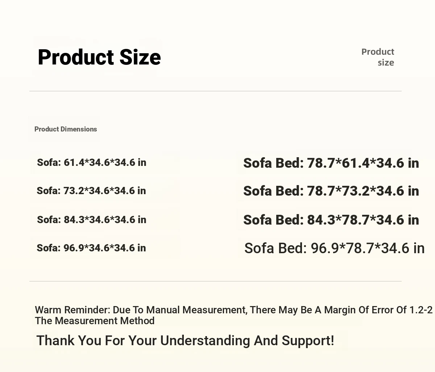Screen dimensions: 435x372
Task: Click Sofa: 84.3*34.6*34.6 in
Action: [x=92, y=220]
